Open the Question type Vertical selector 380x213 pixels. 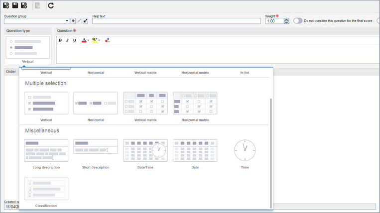[x=28, y=47]
